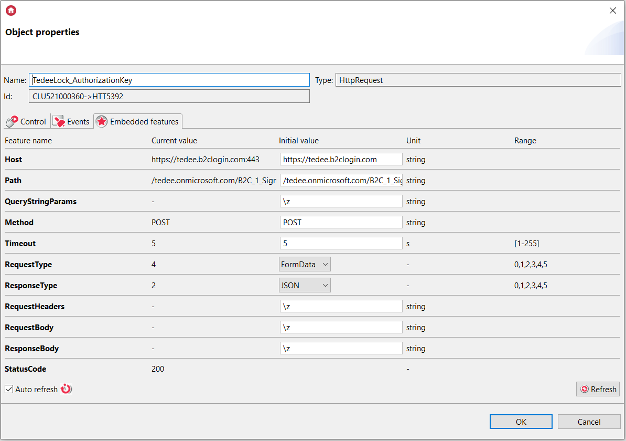Click the Refresh button
This screenshot has width=626, height=441.
tap(598, 389)
